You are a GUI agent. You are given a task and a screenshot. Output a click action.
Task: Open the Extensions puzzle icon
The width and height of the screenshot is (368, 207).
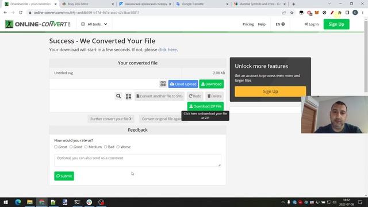(x=340, y=13)
